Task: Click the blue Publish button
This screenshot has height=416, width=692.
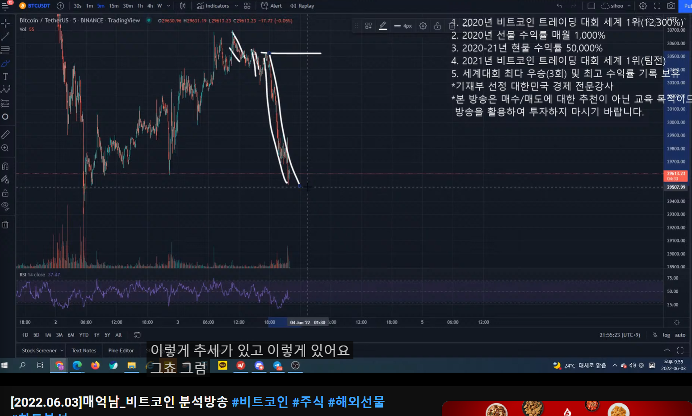Action: click(x=686, y=6)
